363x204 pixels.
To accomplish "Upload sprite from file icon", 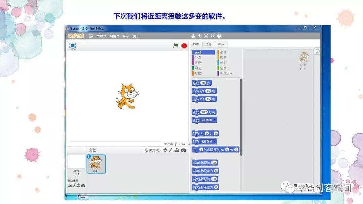I will [177, 150].
